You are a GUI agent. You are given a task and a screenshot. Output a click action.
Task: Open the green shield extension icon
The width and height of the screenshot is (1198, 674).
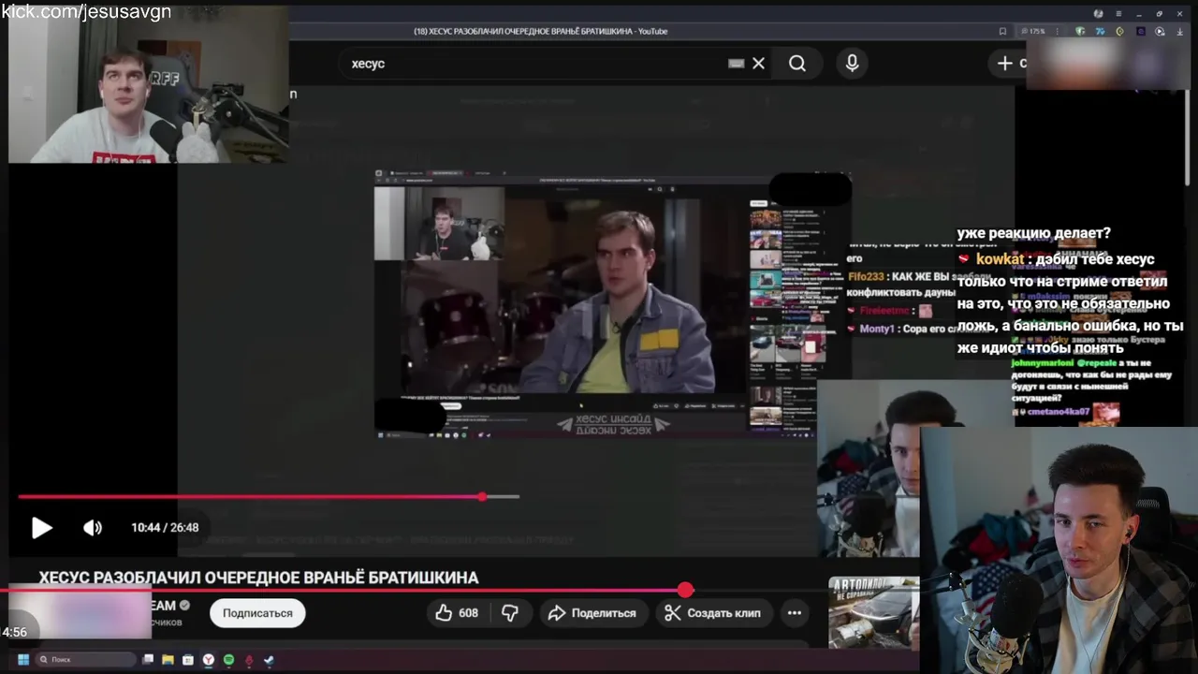click(x=1080, y=31)
